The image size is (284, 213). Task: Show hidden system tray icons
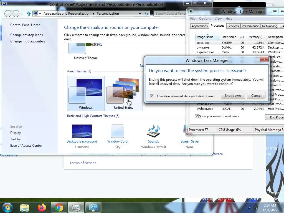[x=249, y=208]
